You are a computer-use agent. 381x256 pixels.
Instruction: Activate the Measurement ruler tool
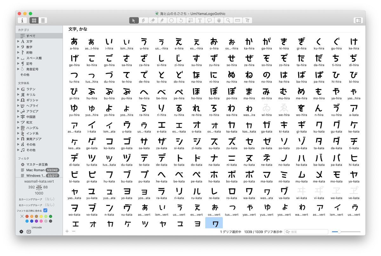click(237, 20)
